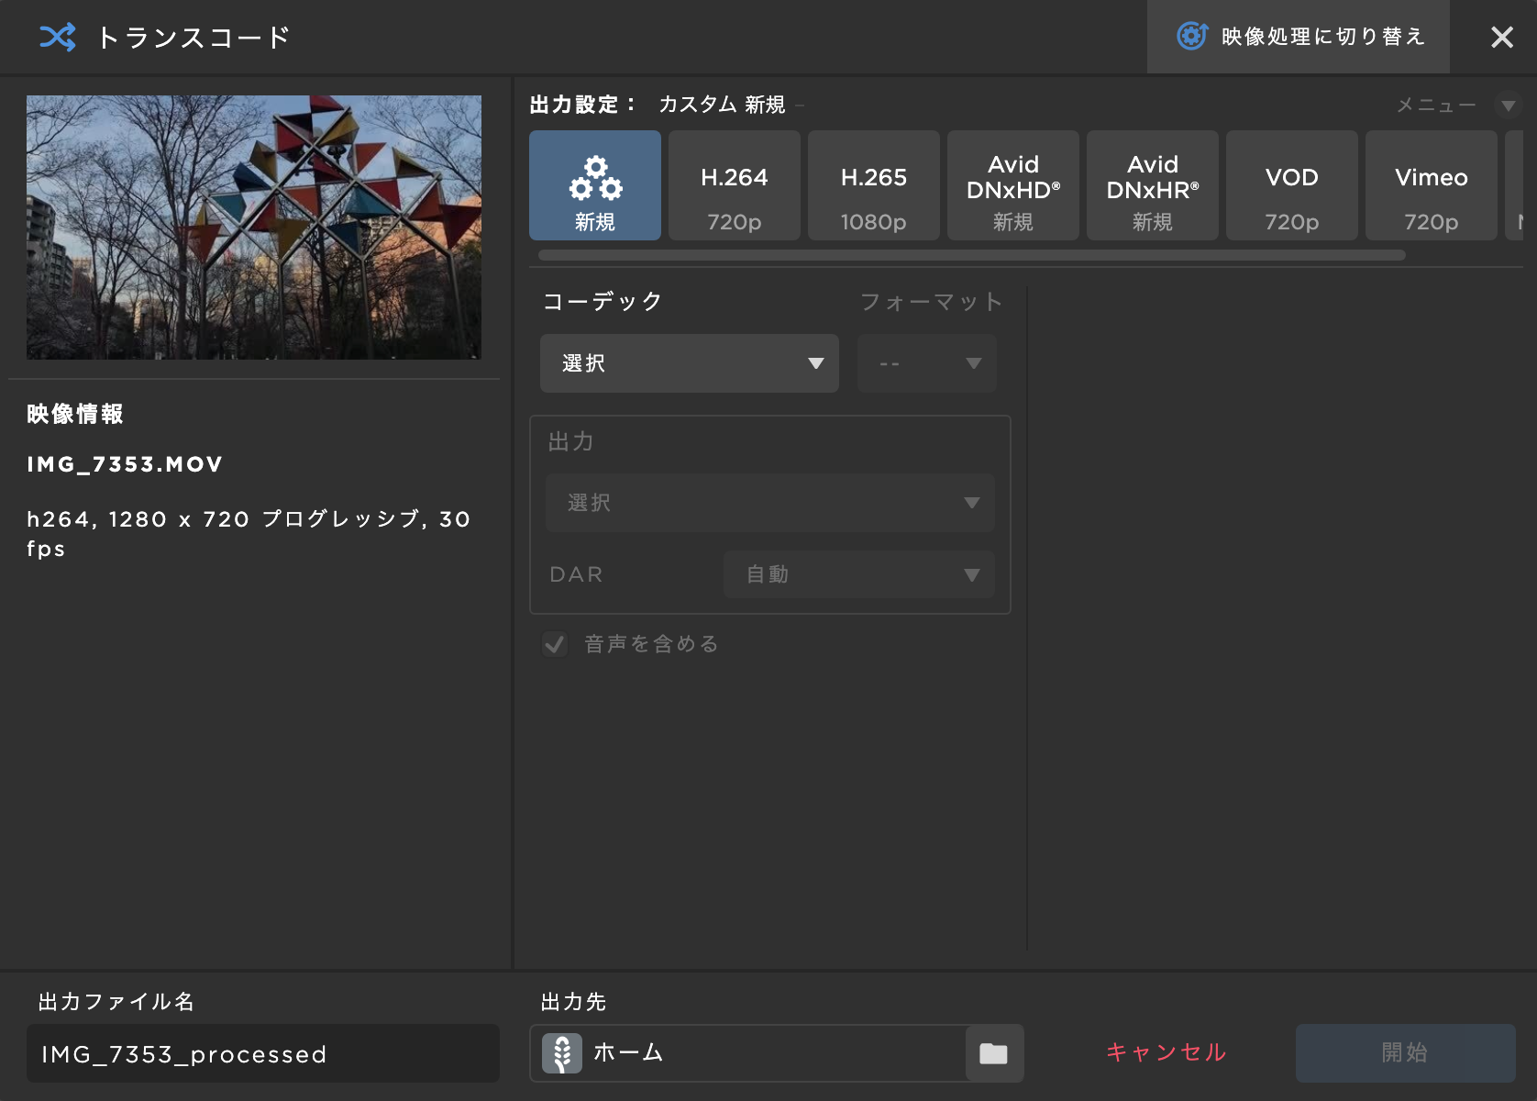Image resolution: width=1537 pixels, height=1101 pixels.
Task: Click the preset list horizontal scrollbar
Action: (972, 255)
